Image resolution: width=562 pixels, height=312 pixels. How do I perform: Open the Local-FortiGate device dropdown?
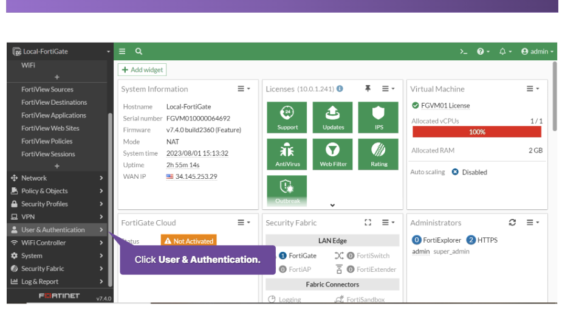point(60,51)
